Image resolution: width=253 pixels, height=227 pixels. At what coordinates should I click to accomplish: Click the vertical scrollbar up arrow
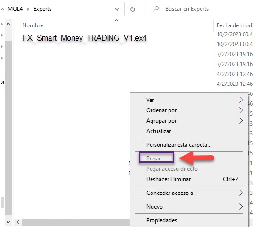point(8,24)
